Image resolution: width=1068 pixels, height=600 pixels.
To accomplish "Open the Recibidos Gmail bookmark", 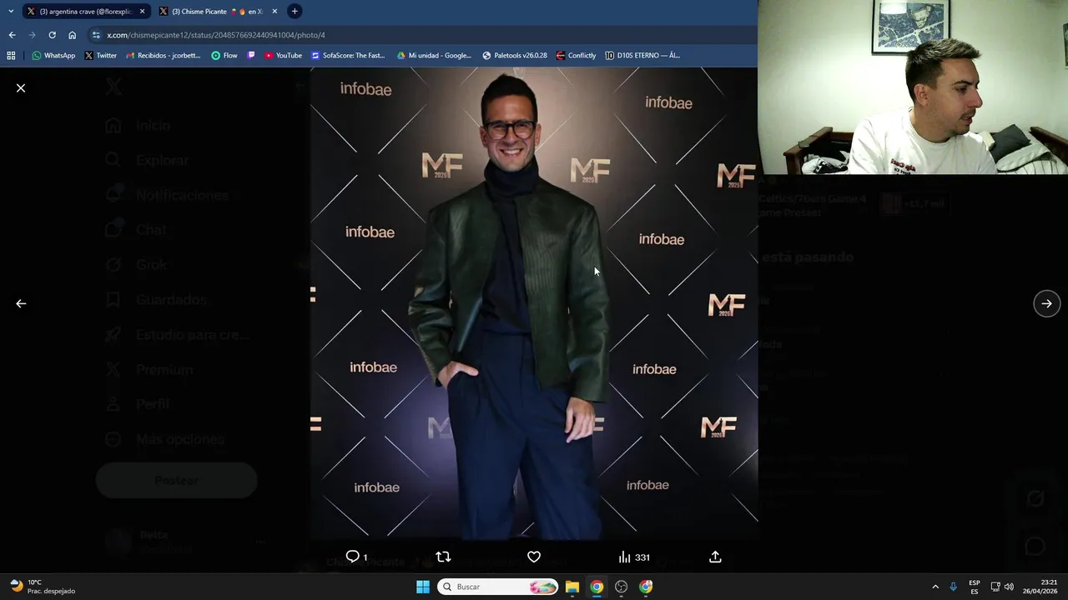I will click(x=163, y=56).
